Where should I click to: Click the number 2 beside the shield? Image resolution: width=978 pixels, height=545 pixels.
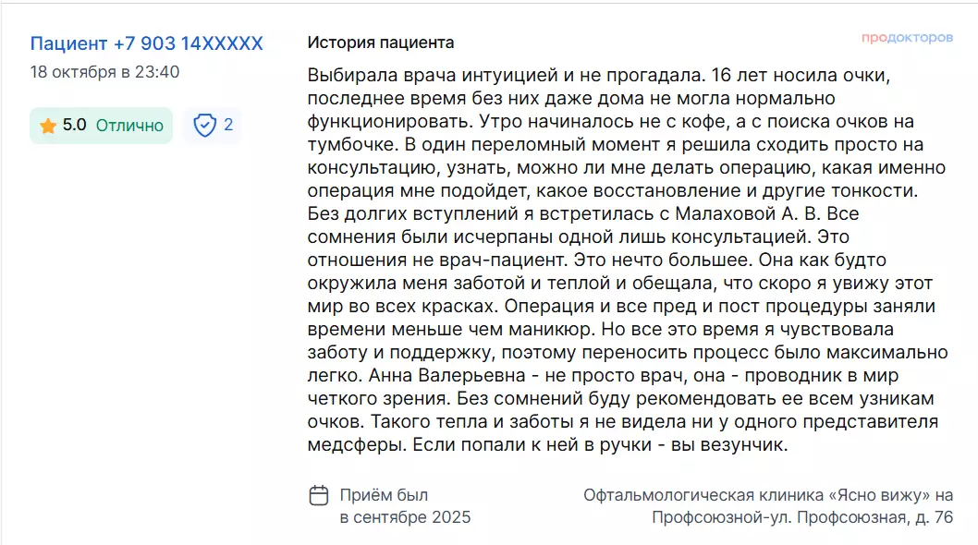228,126
